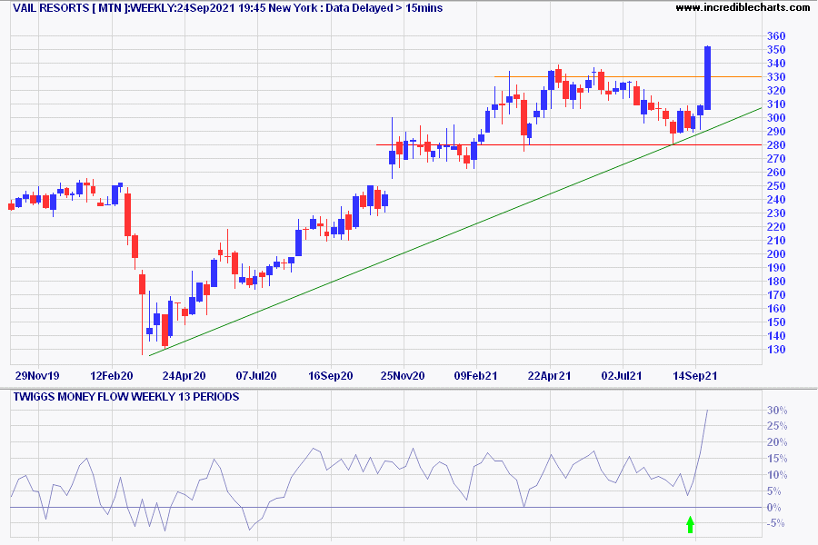The height and width of the screenshot is (545, 818).
Task: Click the 29Nov19 date label
Action: (x=37, y=375)
